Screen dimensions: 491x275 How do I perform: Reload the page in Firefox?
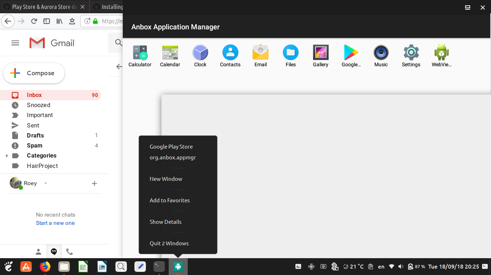click(x=34, y=21)
